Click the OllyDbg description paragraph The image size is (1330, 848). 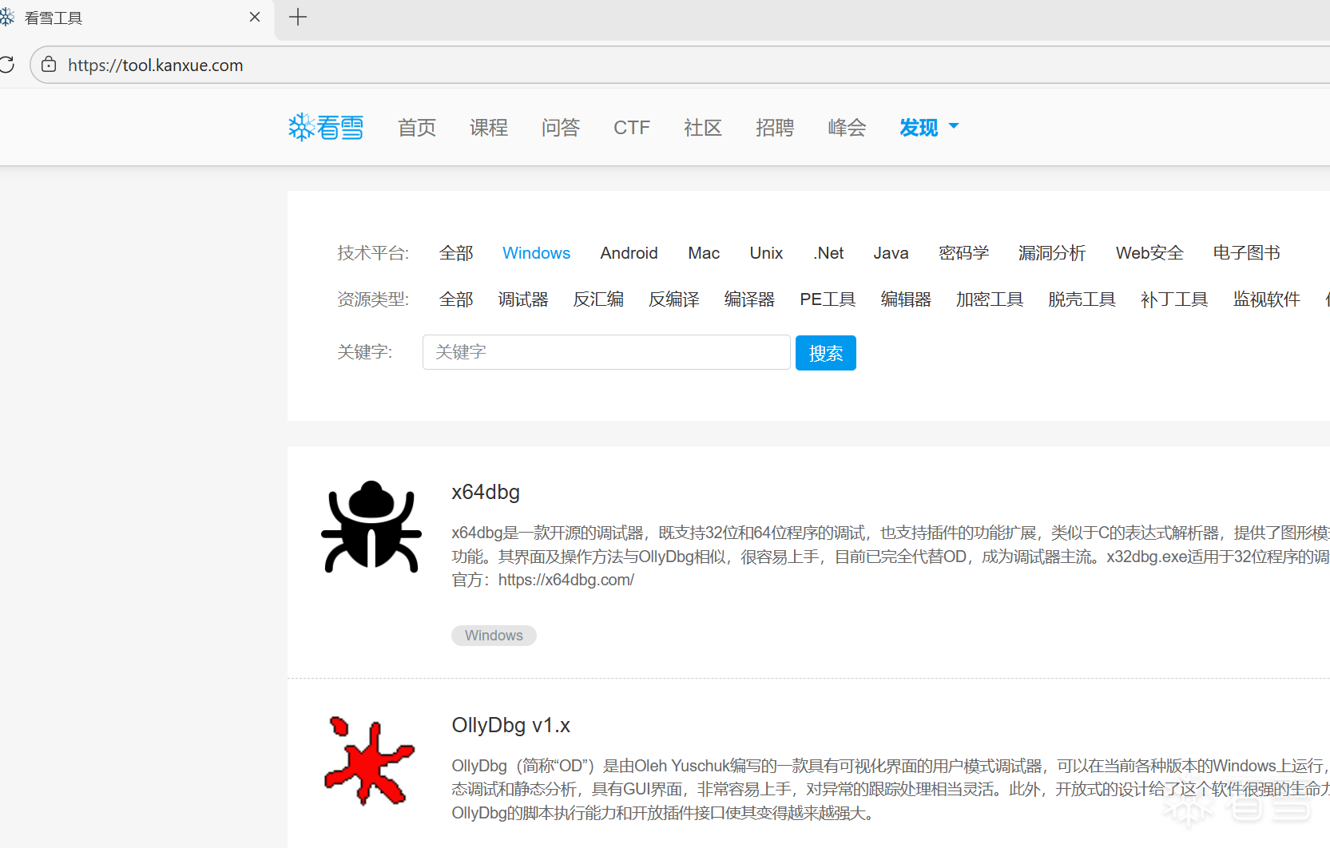coord(891,789)
